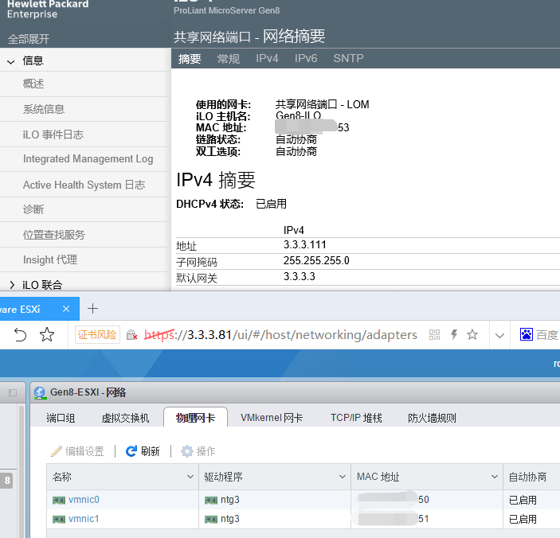Expand the iLO 联合 section
This screenshot has height=538, width=560.
click(x=12, y=285)
